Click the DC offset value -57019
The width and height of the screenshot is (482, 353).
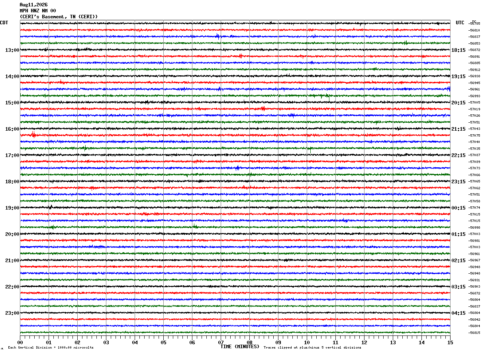pos(474,109)
